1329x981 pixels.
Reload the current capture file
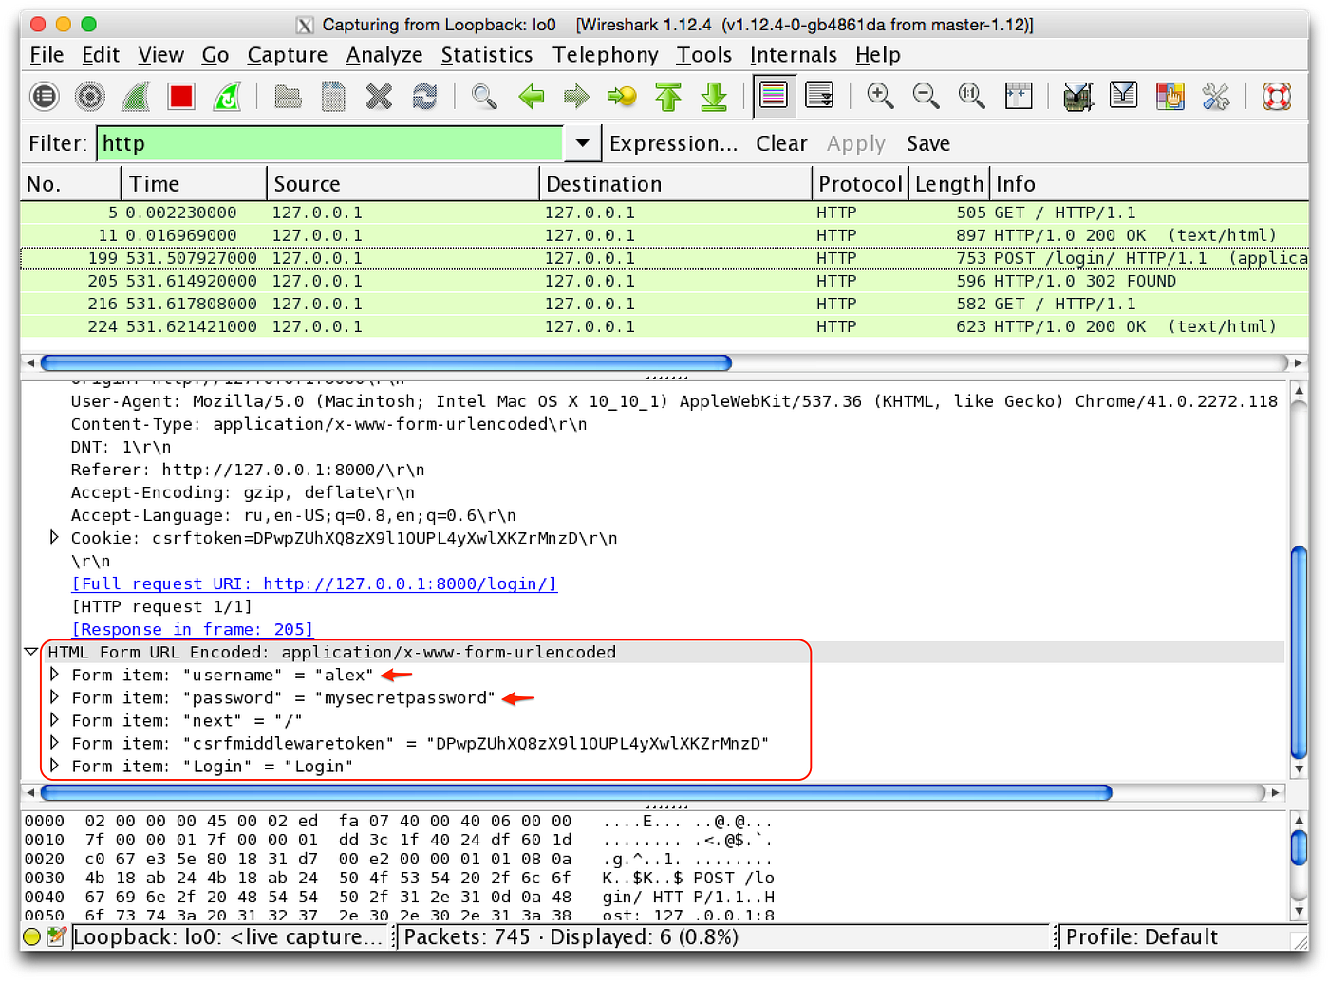pyautogui.click(x=424, y=96)
